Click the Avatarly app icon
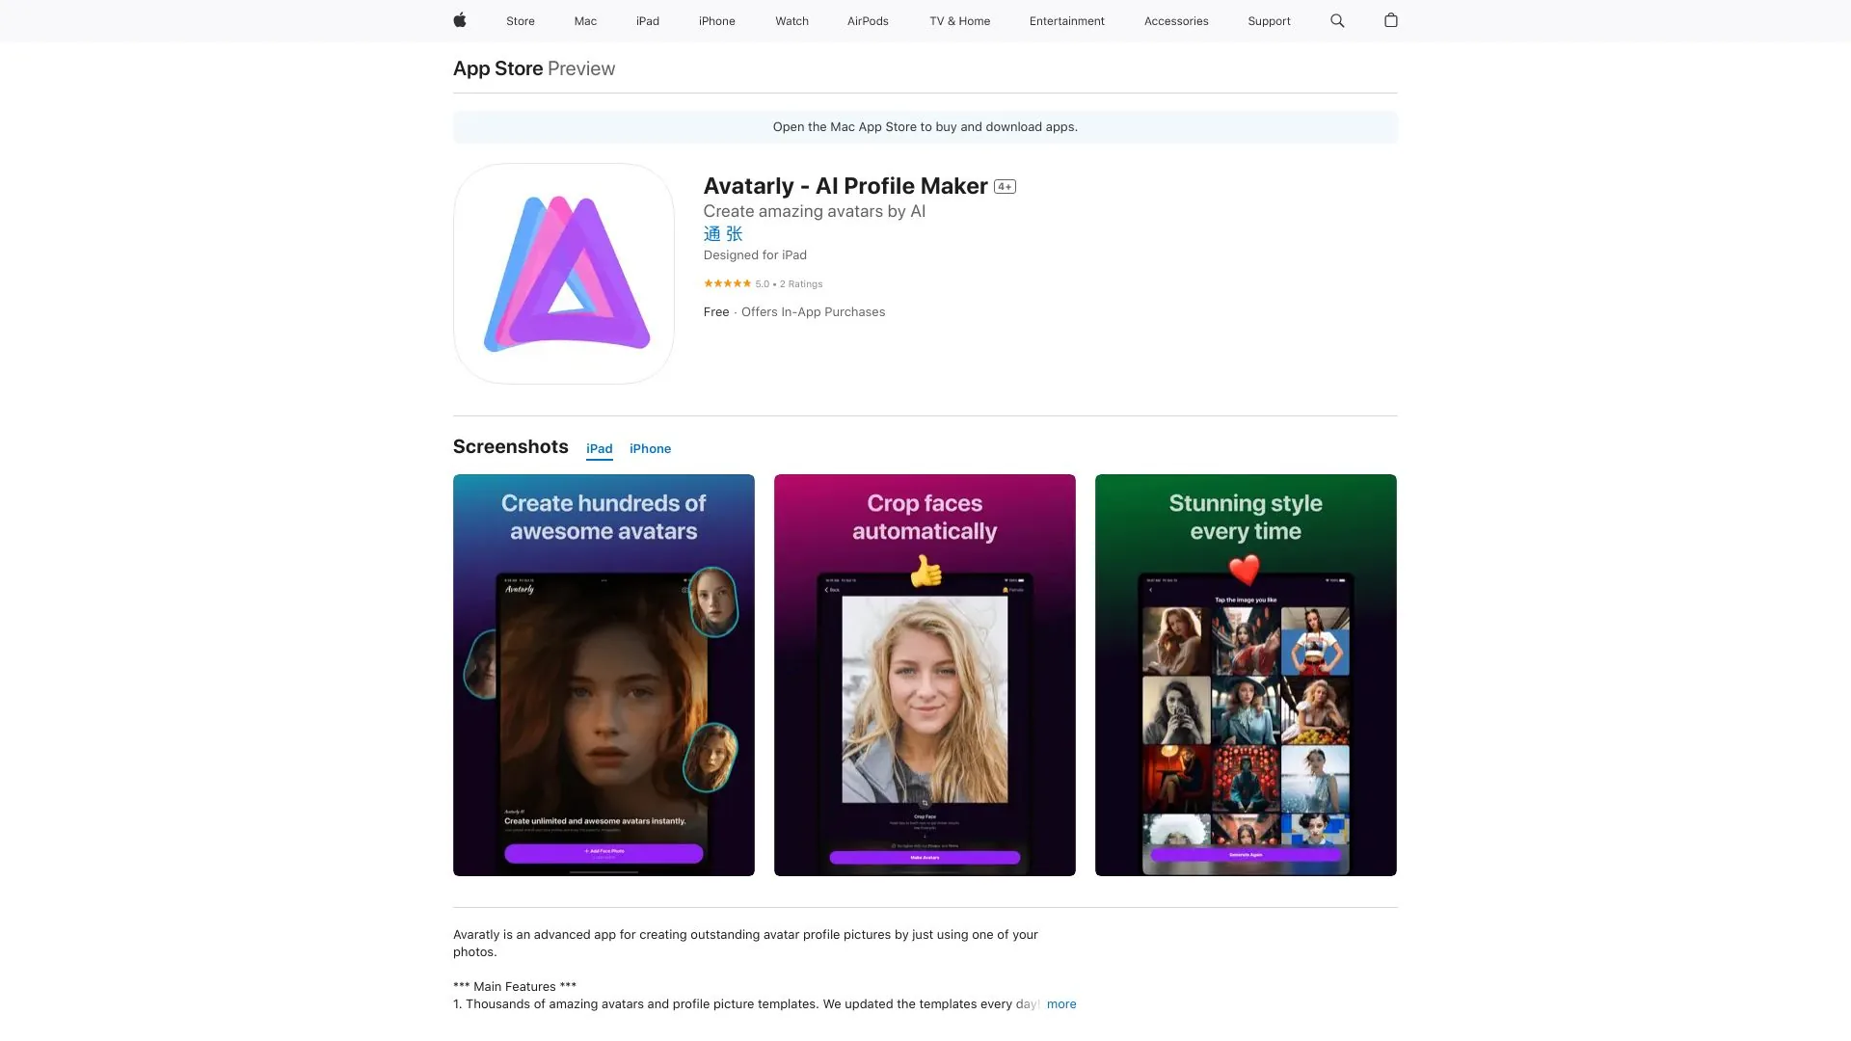Screen dimensions: 1851x1041 (564, 274)
